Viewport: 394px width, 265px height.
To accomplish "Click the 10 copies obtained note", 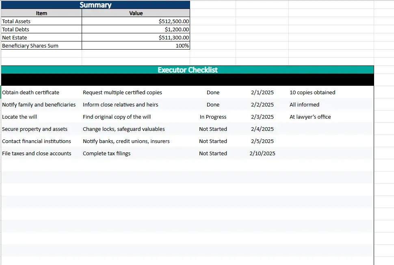I will pos(312,92).
